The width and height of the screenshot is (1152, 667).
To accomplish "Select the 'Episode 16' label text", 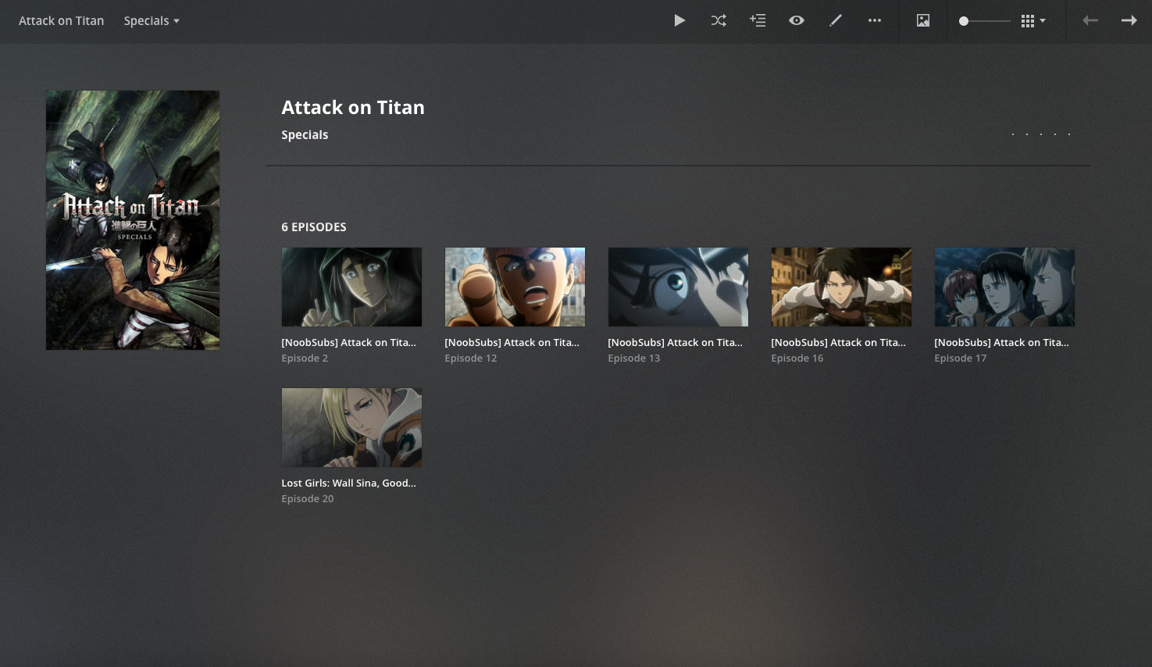I will point(797,358).
